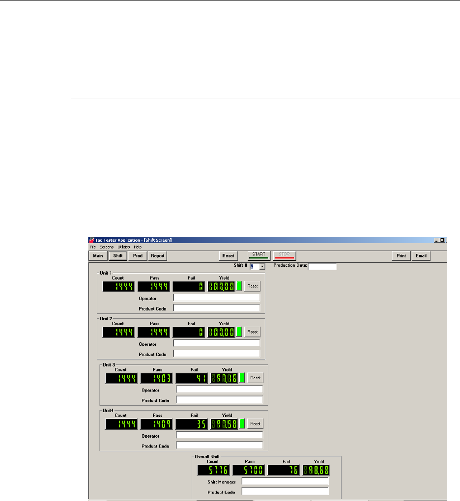Click the Unit 1 Pass display
The width and height of the screenshot is (460, 501).
coord(154,287)
